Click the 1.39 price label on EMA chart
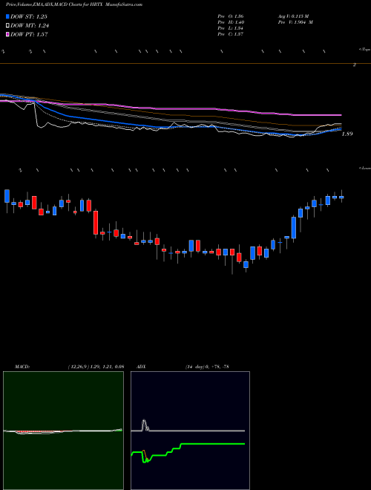Image resolution: width=371 pixels, height=490 pixels. (347, 134)
